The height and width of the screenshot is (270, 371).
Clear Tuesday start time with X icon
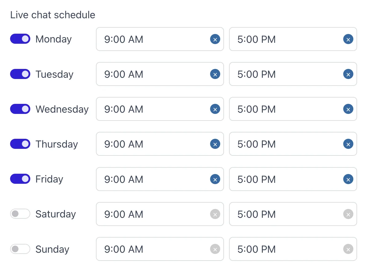pyautogui.click(x=215, y=74)
